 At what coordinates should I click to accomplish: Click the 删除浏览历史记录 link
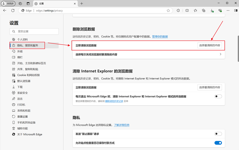114,101
